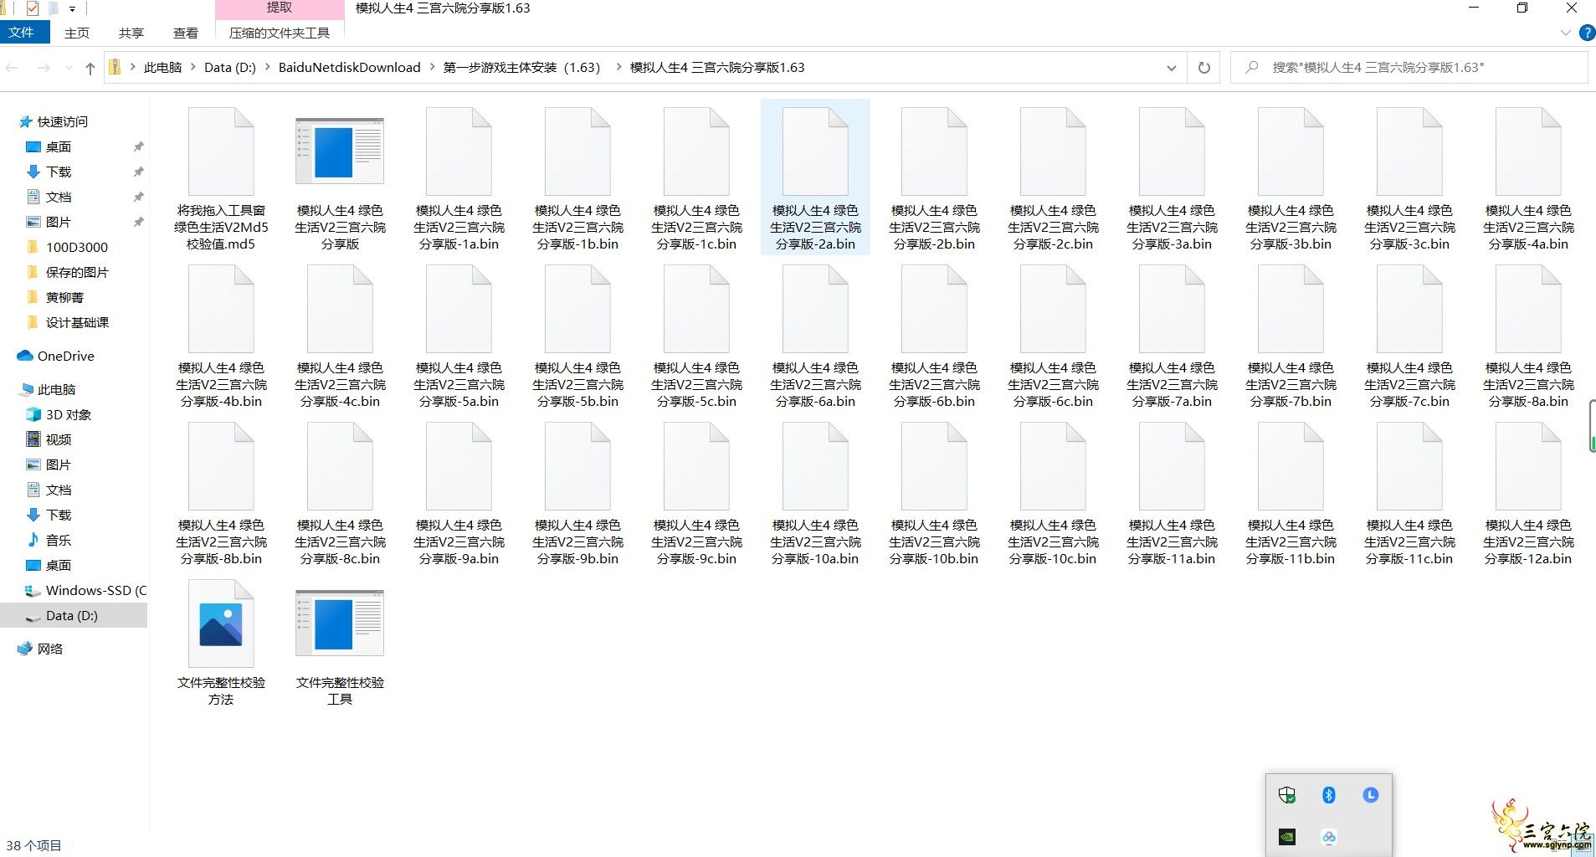
Task: Open NVIDIA tray icon
Action: point(1287,836)
